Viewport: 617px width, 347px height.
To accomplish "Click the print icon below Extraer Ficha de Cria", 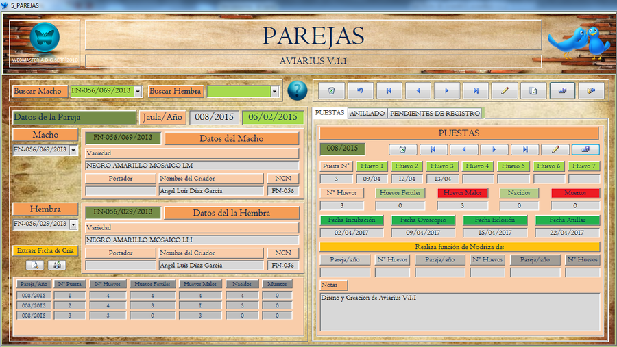I will point(57,265).
